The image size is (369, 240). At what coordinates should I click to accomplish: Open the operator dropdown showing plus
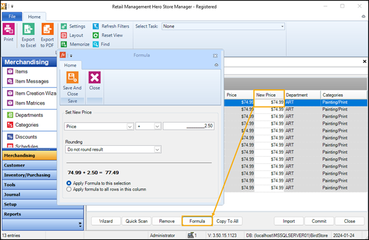(157, 127)
